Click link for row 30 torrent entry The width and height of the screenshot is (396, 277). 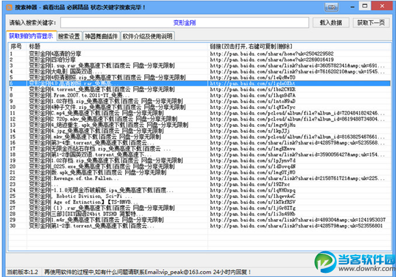tap(296, 226)
